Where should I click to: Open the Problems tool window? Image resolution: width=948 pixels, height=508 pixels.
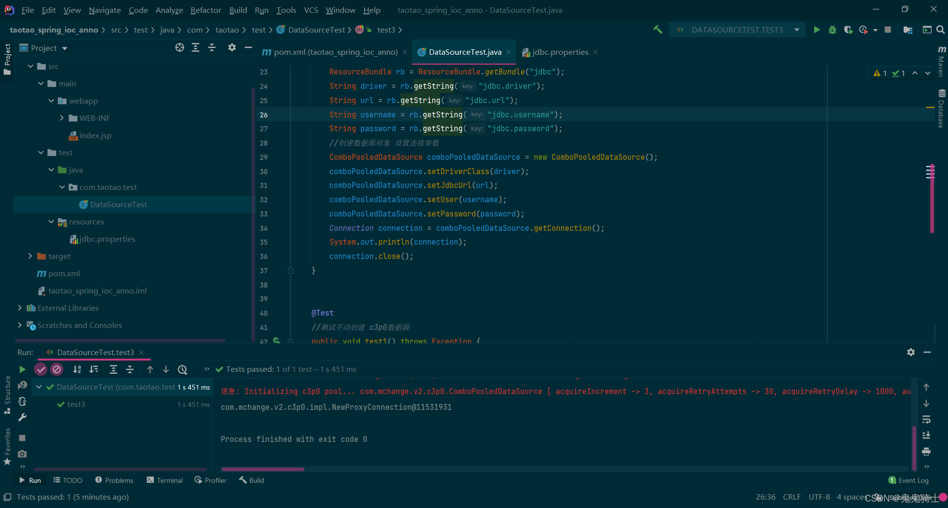tap(114, 480)
